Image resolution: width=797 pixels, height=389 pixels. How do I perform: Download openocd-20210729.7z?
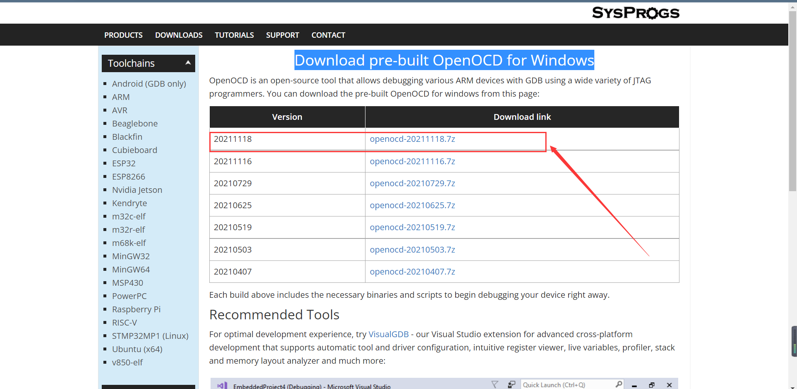coord(412,183)
